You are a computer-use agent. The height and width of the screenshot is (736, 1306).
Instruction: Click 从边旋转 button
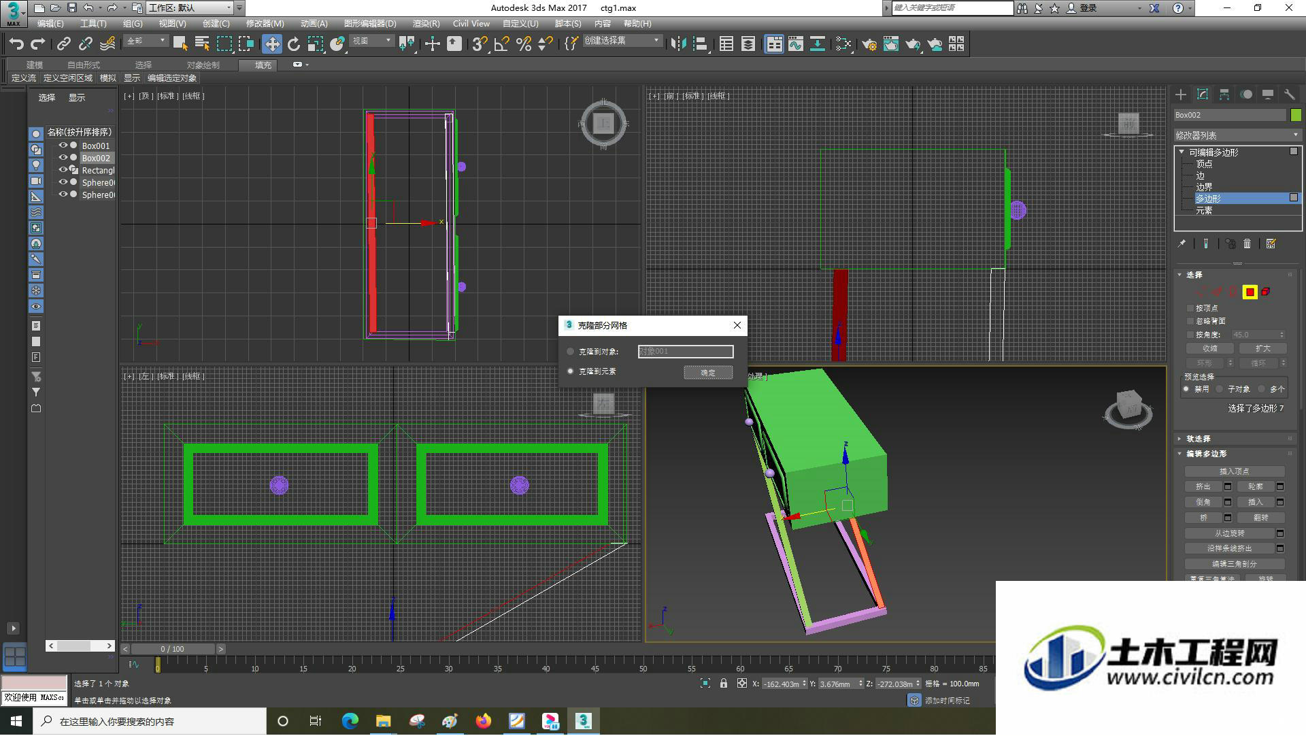coord(1230,533)
